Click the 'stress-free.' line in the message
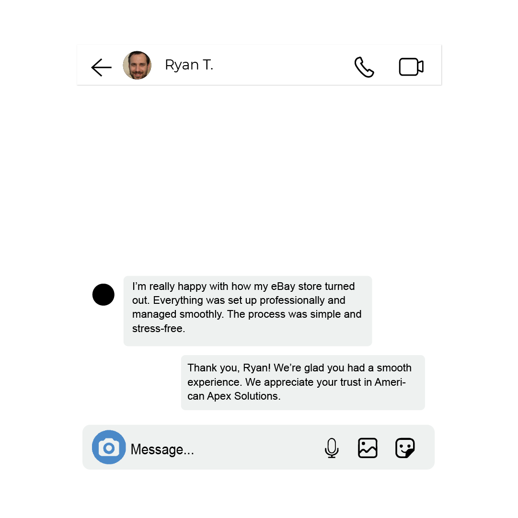This screenshot has height=518, width=518. coord(159,328)
